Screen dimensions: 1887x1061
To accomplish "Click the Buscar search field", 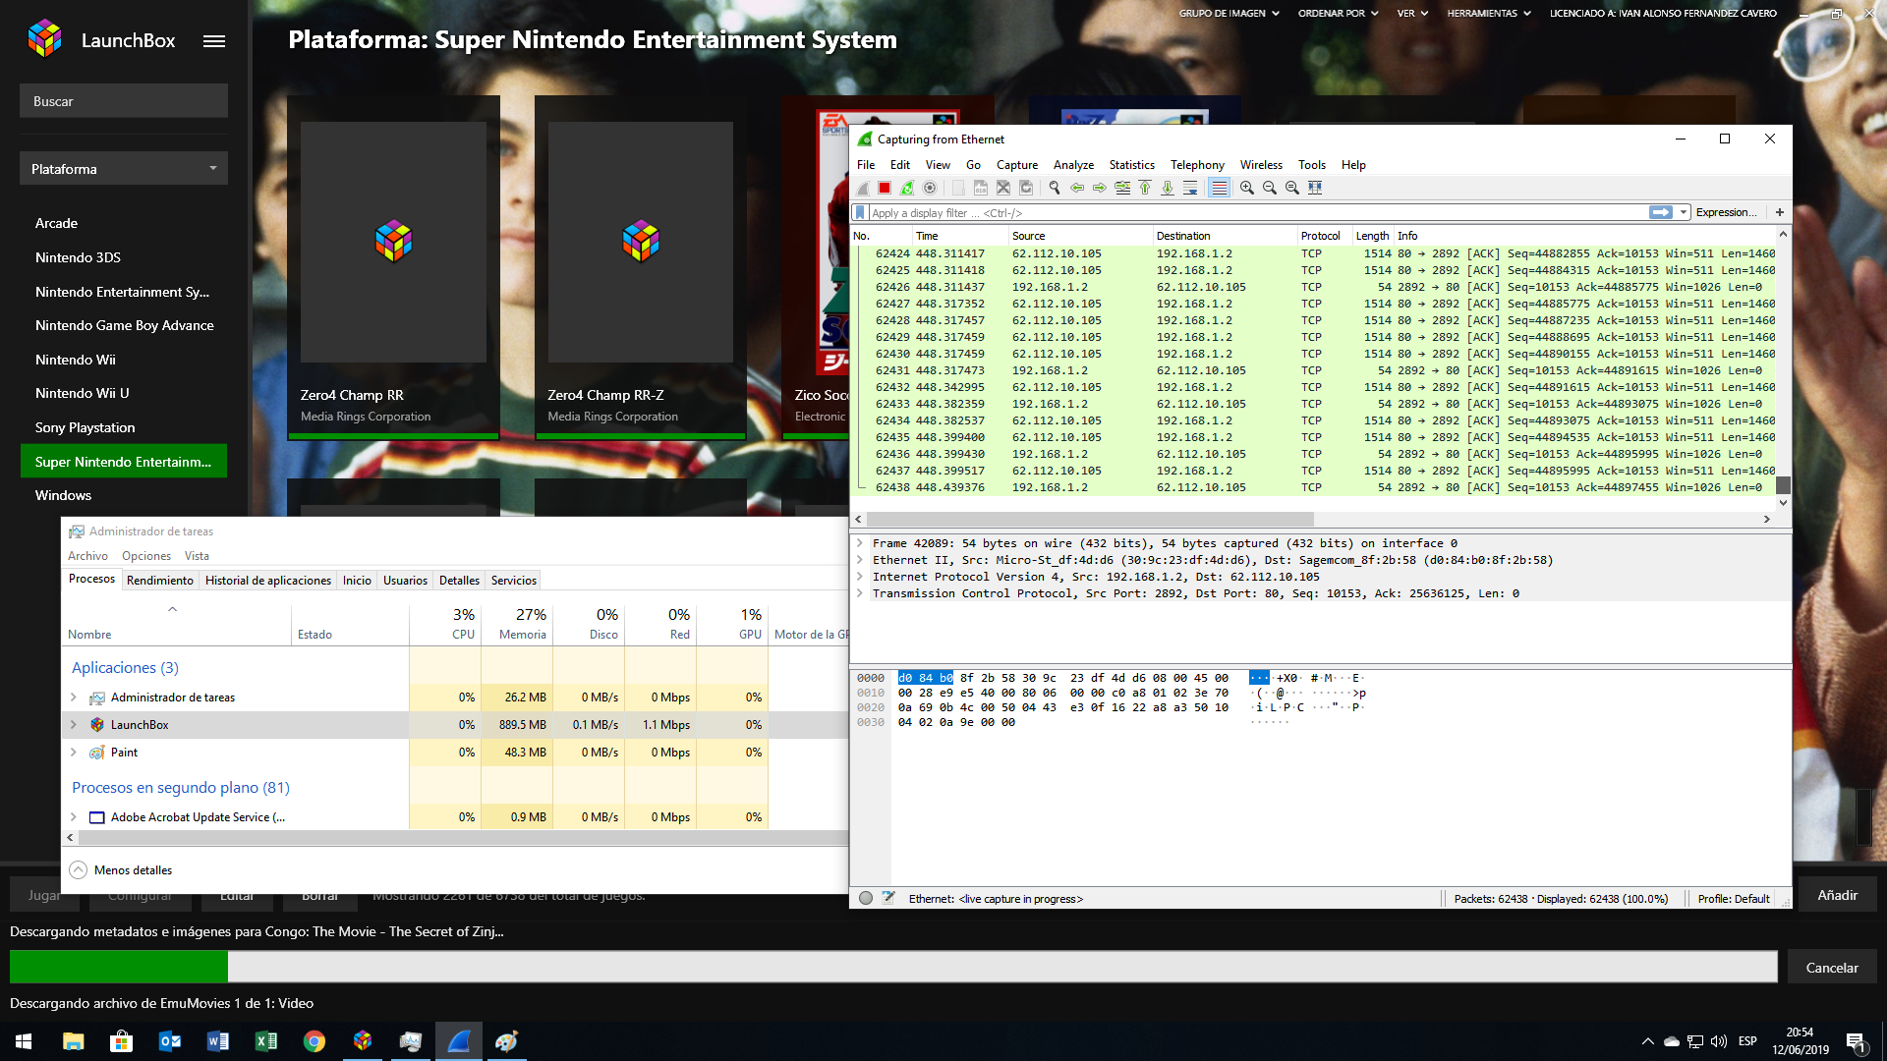I will pyautogui.click(x=124, y=101).
